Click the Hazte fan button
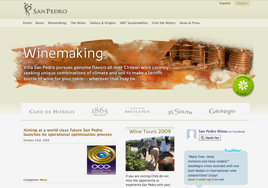The height and width of the screenshot is (188, 268). pos(210,137)
